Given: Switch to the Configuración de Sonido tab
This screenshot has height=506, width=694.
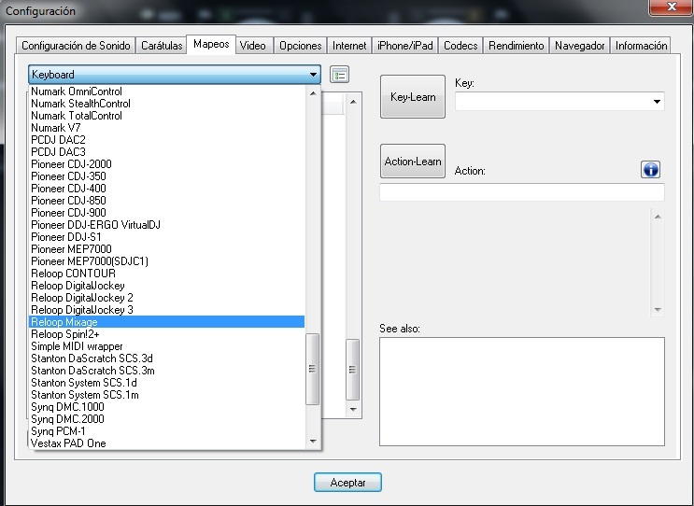Looking at the screenshot, I should [78, 46].
